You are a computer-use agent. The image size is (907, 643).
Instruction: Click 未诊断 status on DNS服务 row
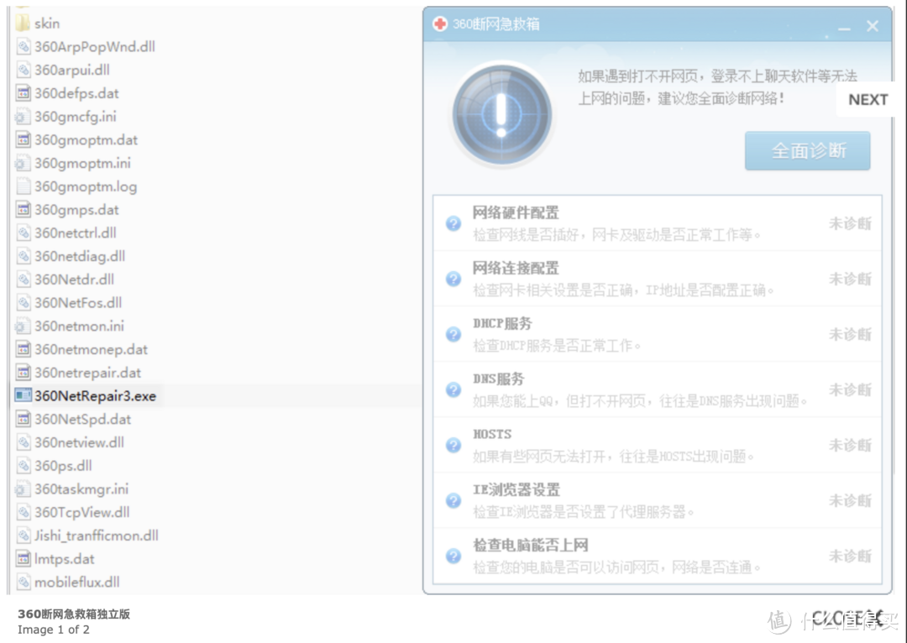850,389
